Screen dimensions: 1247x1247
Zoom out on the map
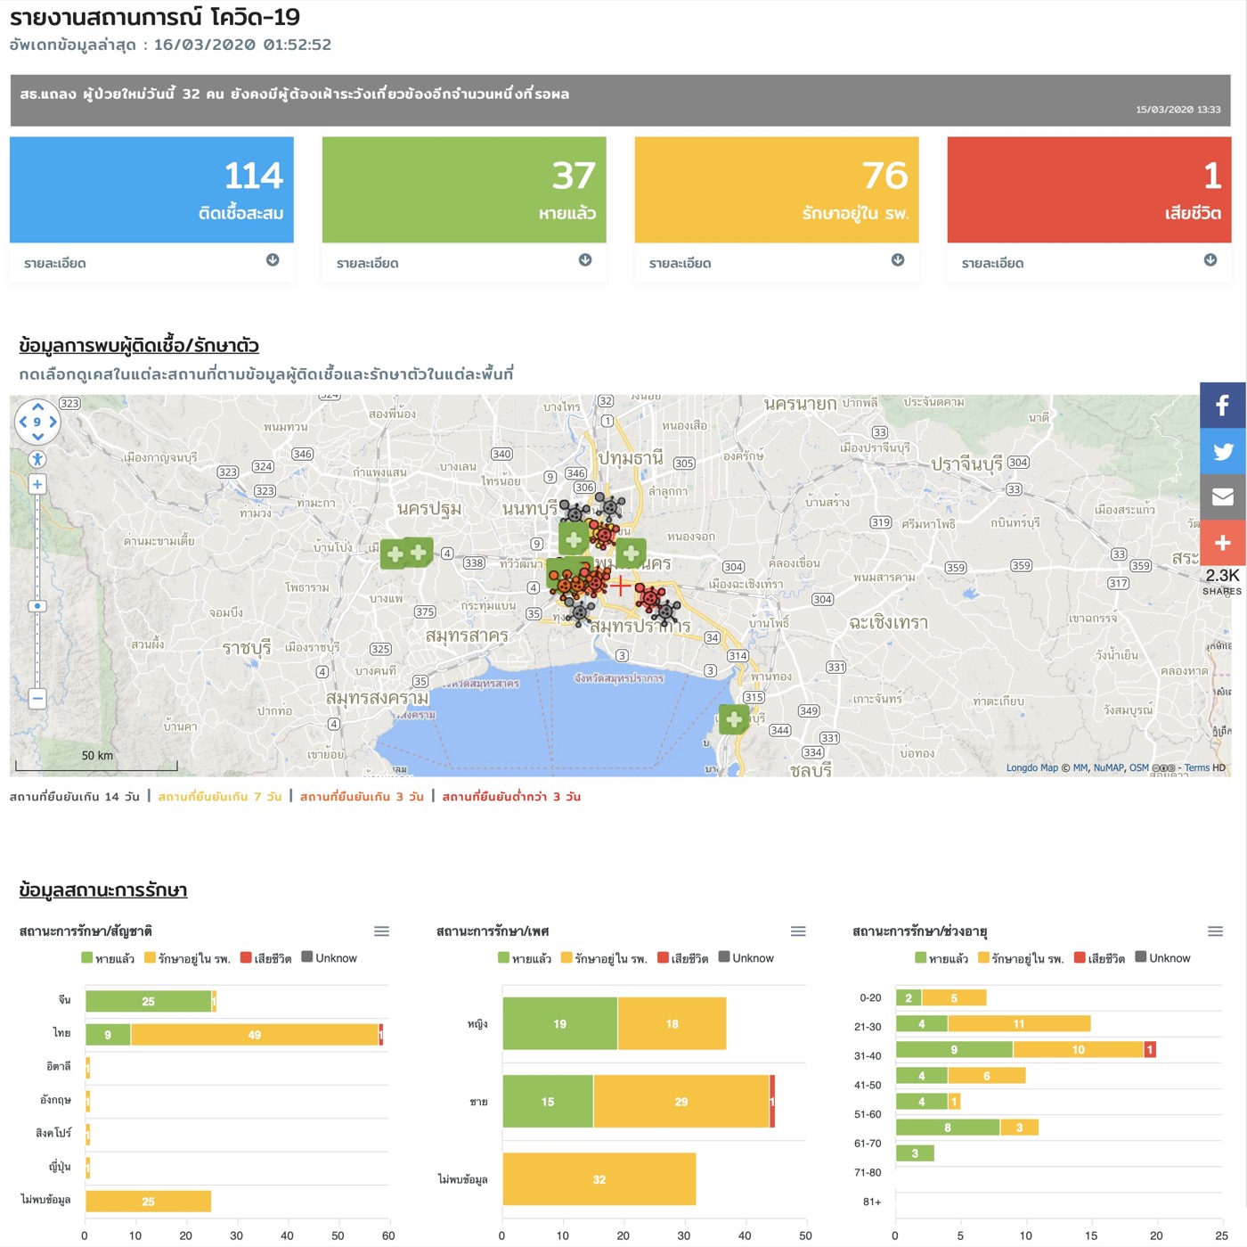(37, 699)
